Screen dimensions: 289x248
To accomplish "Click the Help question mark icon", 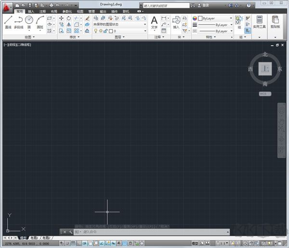I will coord(249,5).
